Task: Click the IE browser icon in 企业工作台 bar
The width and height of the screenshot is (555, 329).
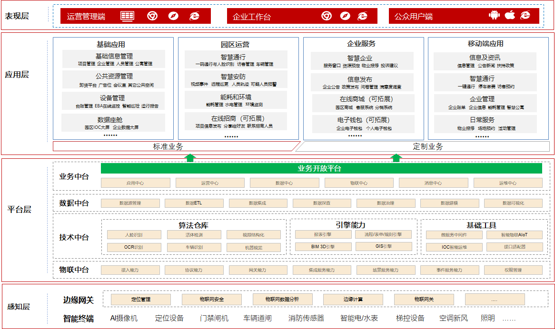Action: [362, 16]
